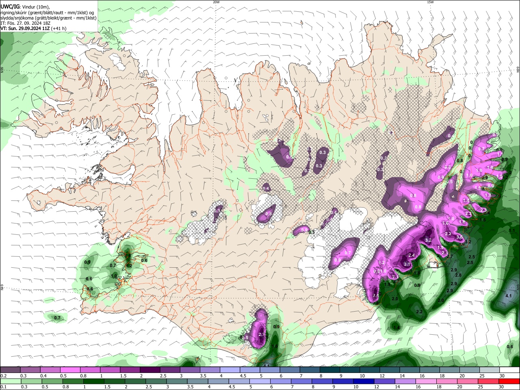Click the 3.1 snowfall value on the map
Screen dimensions: 520x390
pos(407,264)
